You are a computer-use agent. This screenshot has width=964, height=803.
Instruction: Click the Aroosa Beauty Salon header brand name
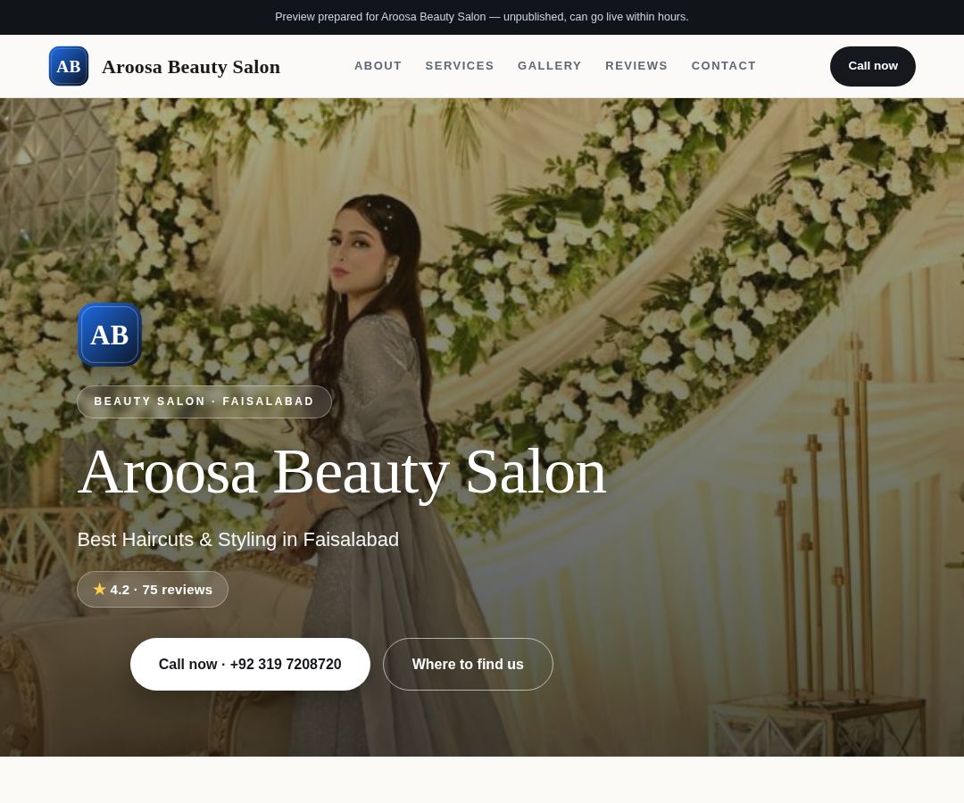click(x=191, y=67)
